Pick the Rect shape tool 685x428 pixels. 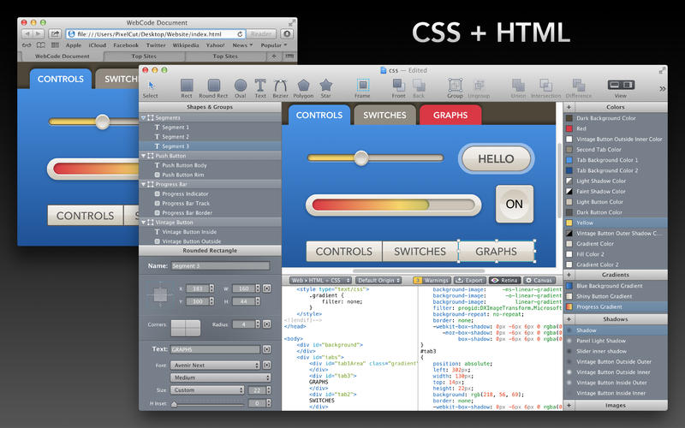pyautogui.click(x=187, y=89)
